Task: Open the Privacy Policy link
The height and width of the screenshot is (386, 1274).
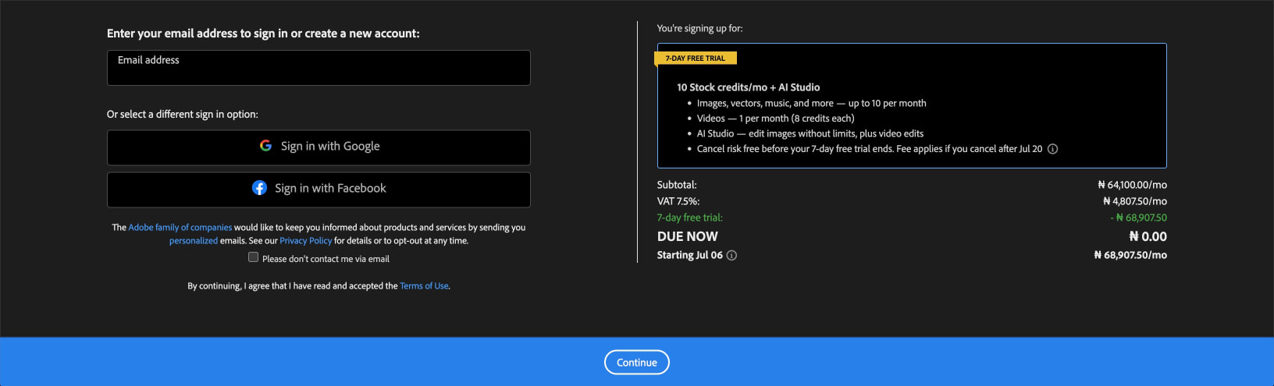Action: click(x=306, y=241)
